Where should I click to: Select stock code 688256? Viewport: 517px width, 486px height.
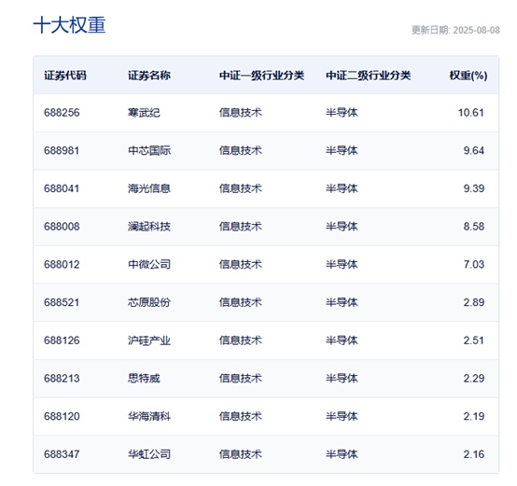(x=62, y=113)
